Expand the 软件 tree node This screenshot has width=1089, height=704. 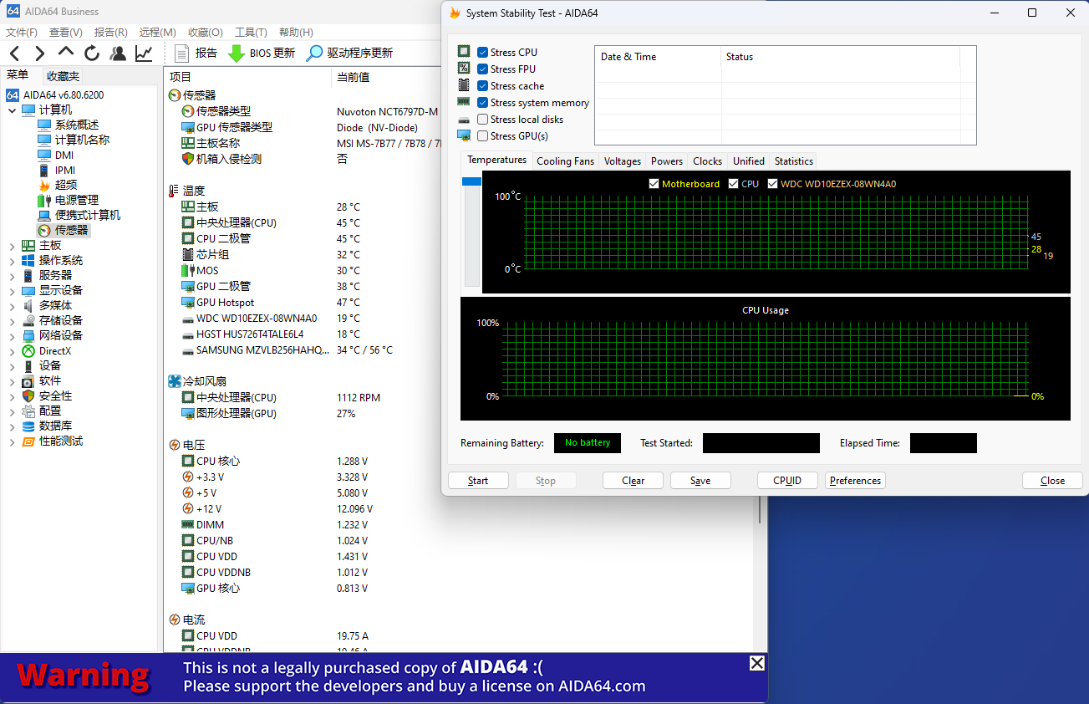point(12,381)
